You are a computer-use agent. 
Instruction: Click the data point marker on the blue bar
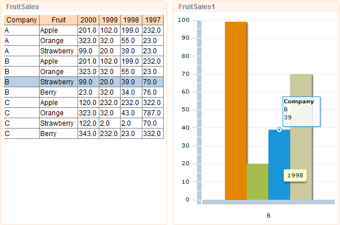click(x=279, y=130)
